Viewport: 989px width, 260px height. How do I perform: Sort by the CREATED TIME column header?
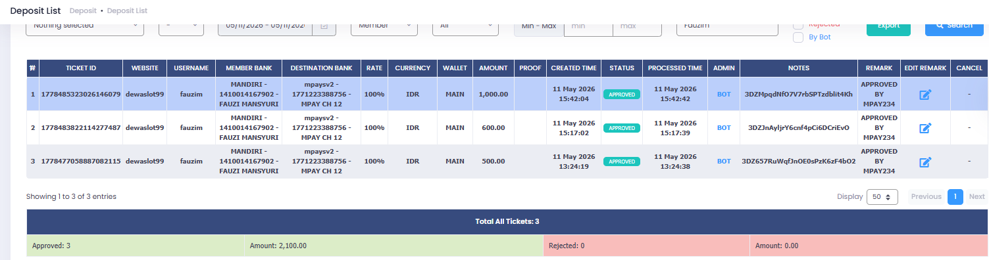click(x=574, y=68)
